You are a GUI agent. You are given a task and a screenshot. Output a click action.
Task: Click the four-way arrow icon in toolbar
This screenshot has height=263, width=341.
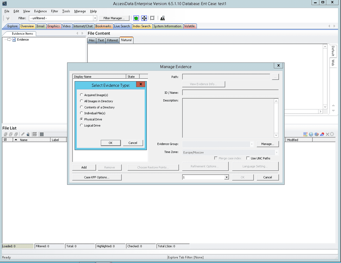pos(144,18)
